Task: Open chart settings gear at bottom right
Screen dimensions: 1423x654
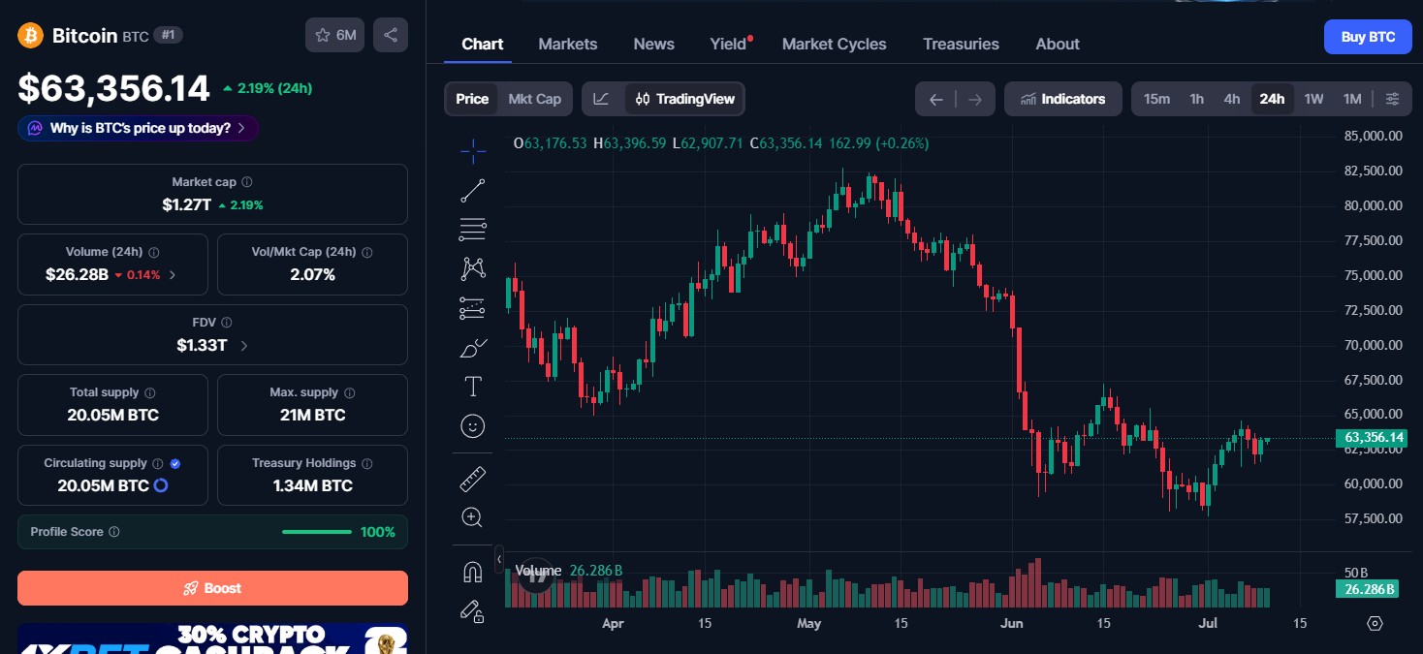Action: (1374, 623)
